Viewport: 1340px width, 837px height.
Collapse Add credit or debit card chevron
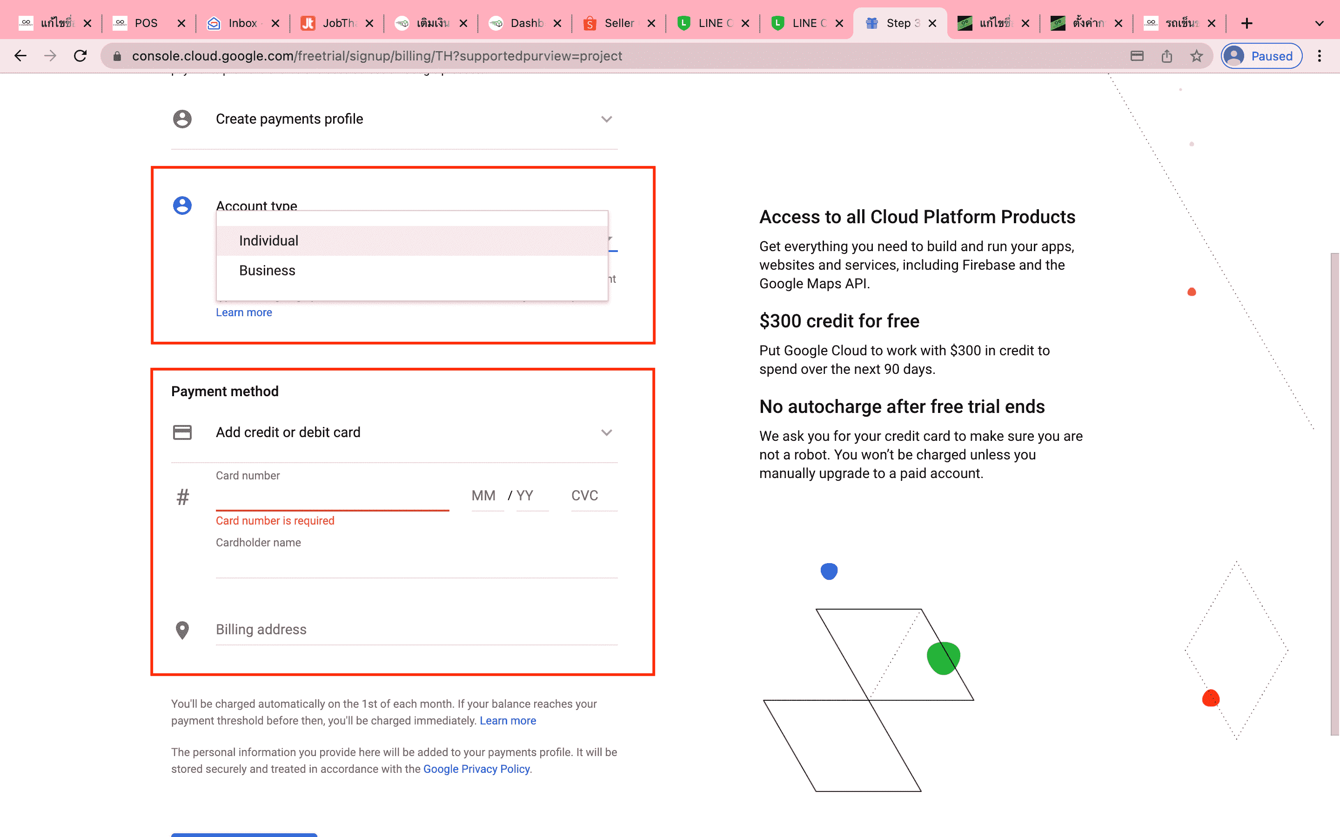tap(606, 432)
